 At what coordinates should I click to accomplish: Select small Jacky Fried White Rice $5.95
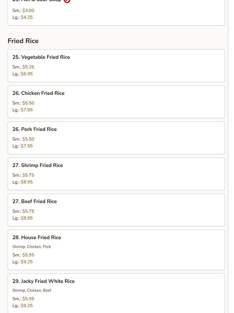pyautogui.click(x=28, y=299)
